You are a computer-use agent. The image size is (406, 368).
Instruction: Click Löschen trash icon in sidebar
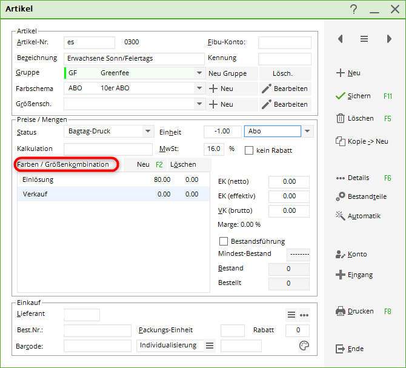[x=340, y=118]
